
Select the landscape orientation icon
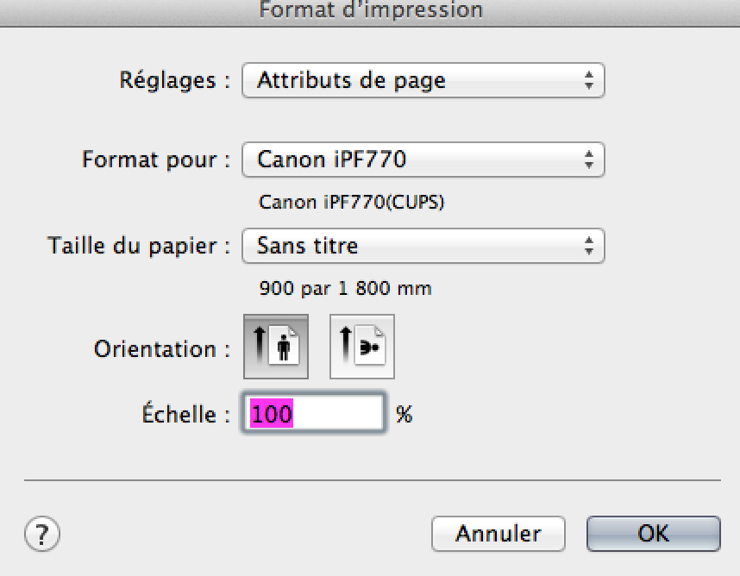point(362,347)
